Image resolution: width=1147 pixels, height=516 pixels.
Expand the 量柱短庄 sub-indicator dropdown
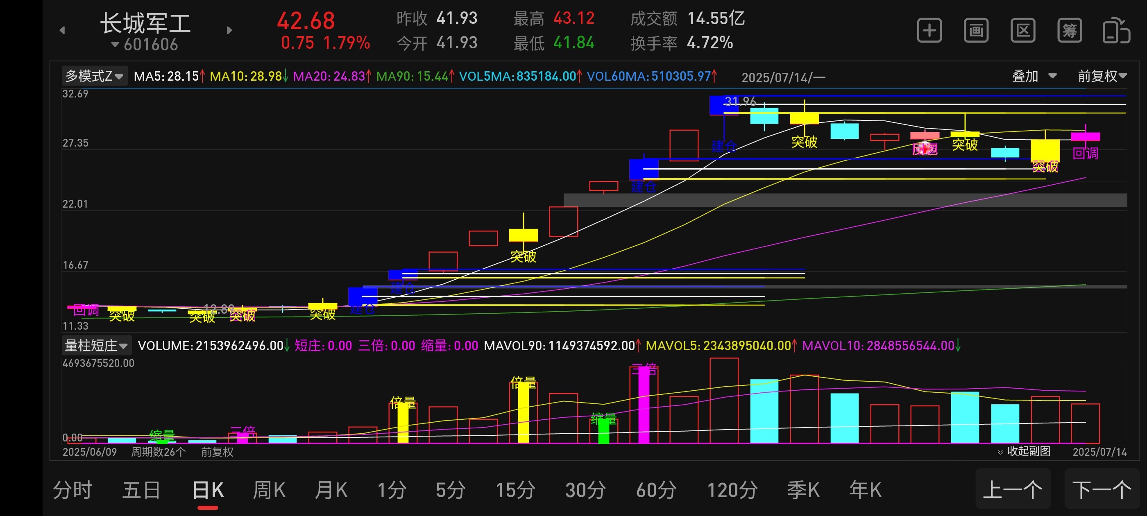(x=96, y=346)
